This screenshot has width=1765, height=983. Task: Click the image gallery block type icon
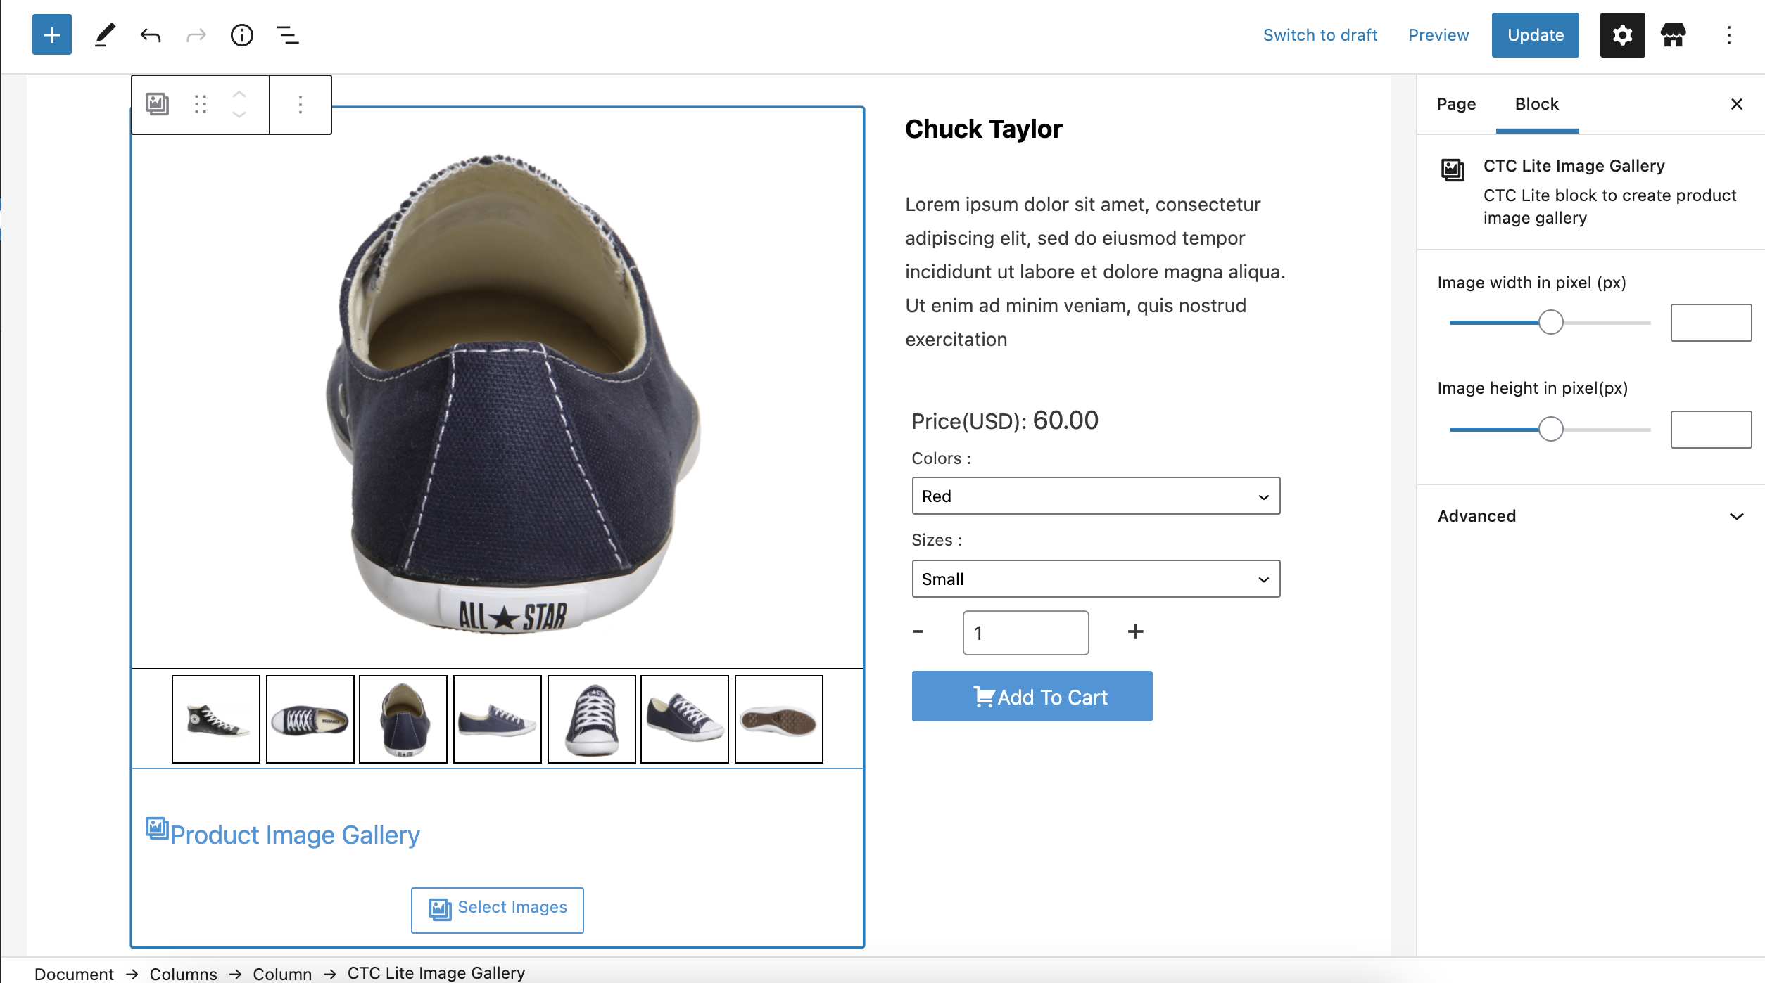click(x=158, y=104)
